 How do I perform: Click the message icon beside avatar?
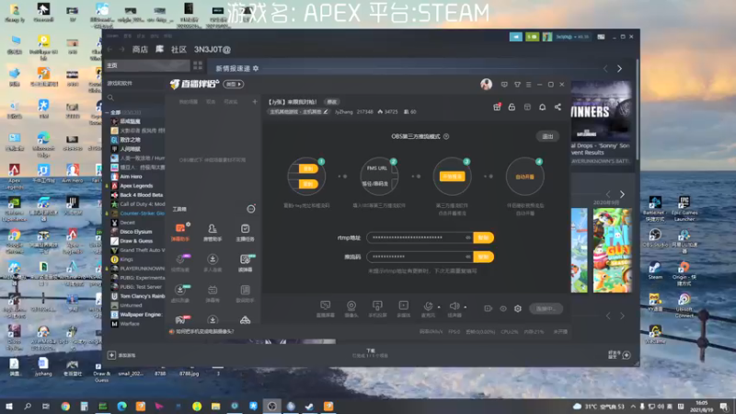click(x=504, y=85)
